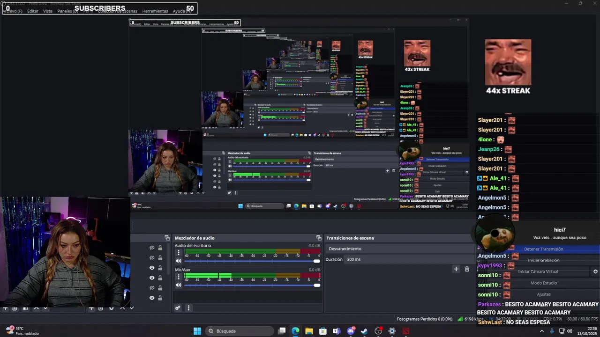
Task: Show the fifth source row eye icon
Action: point(152,287)
